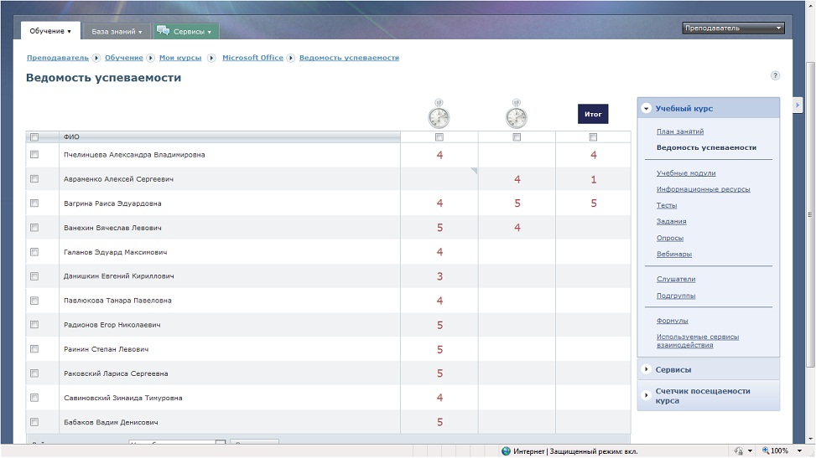
Task: Check the second stopwatch column header checkbox
Action: [517, 137]
